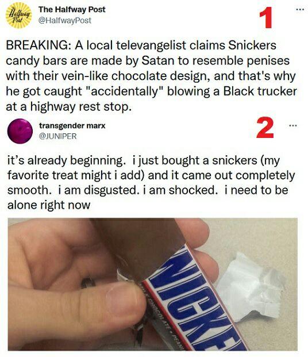Open the transgender marx purple avatar
This screenshot has width=308, height=357.
(20, 131)
